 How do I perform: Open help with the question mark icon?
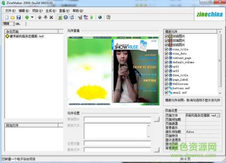tap(108, 17)
